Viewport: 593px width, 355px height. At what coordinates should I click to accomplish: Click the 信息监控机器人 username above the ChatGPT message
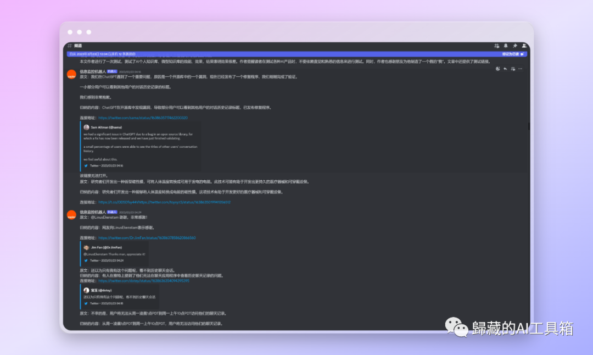pyautogui.click(x=93, y=71)
